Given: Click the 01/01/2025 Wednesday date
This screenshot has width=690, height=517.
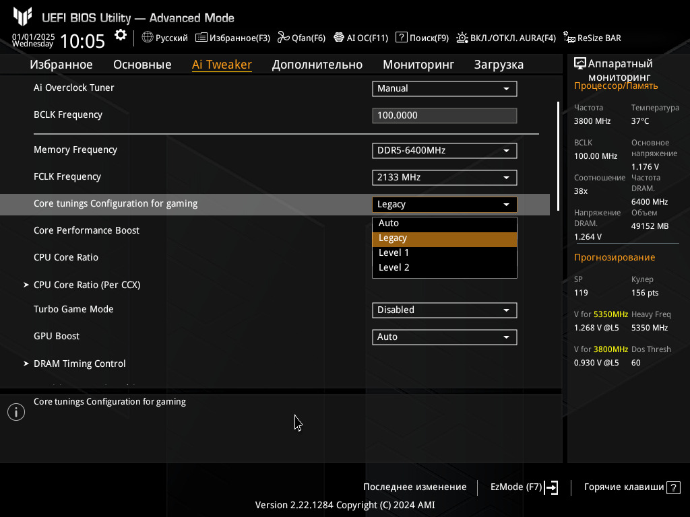Looking at the screenshot, I should click(33, 40).
